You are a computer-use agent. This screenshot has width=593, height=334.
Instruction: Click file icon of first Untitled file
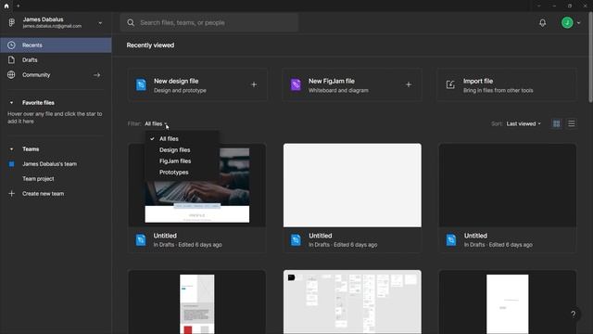point(141,240)
